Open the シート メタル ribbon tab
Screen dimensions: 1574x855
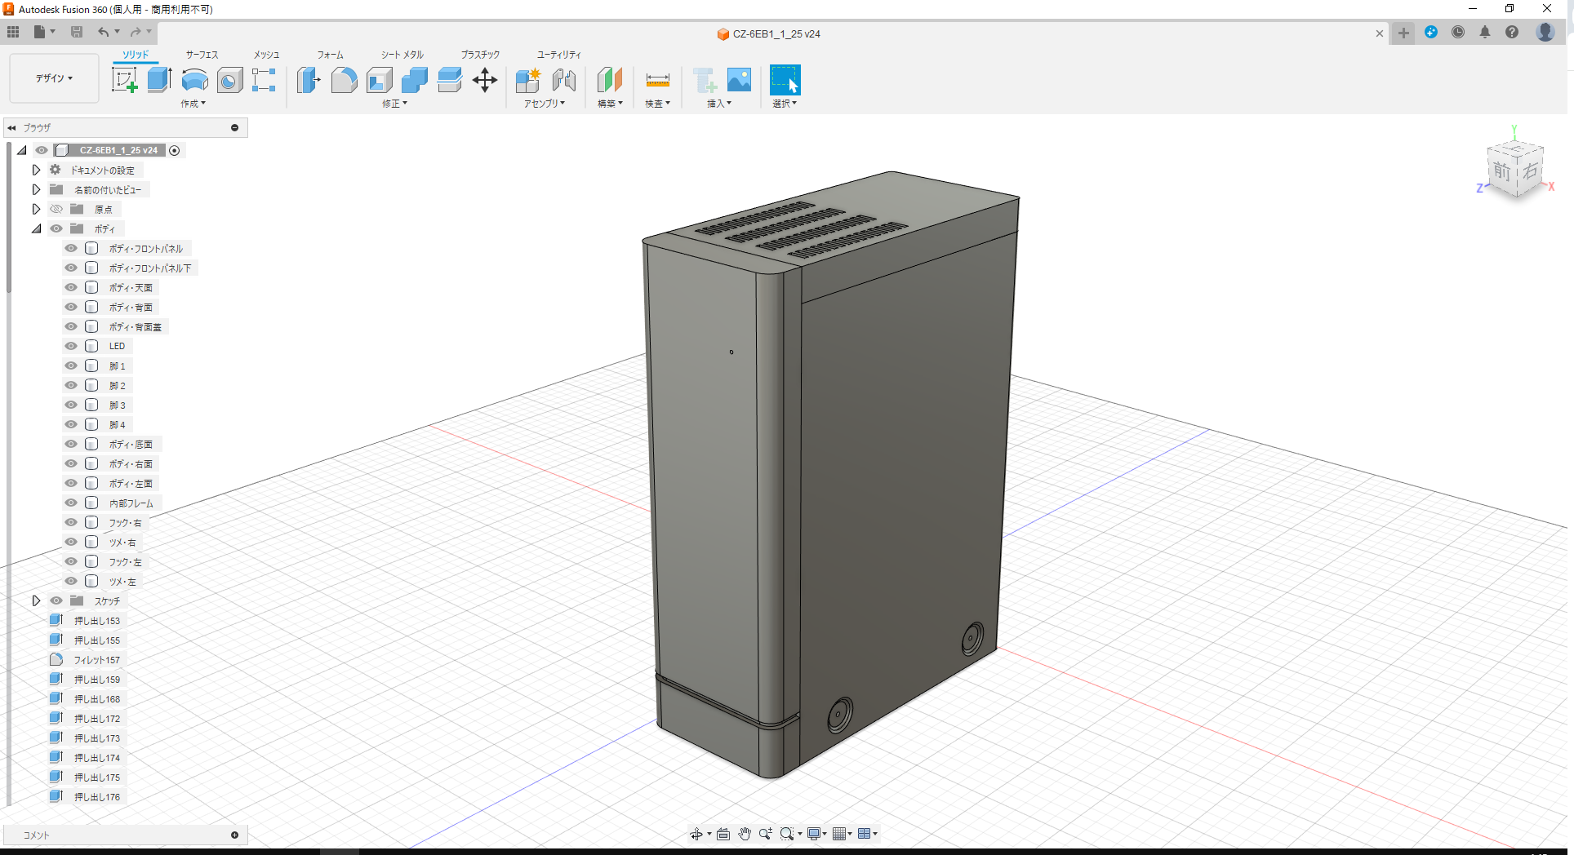401,54
